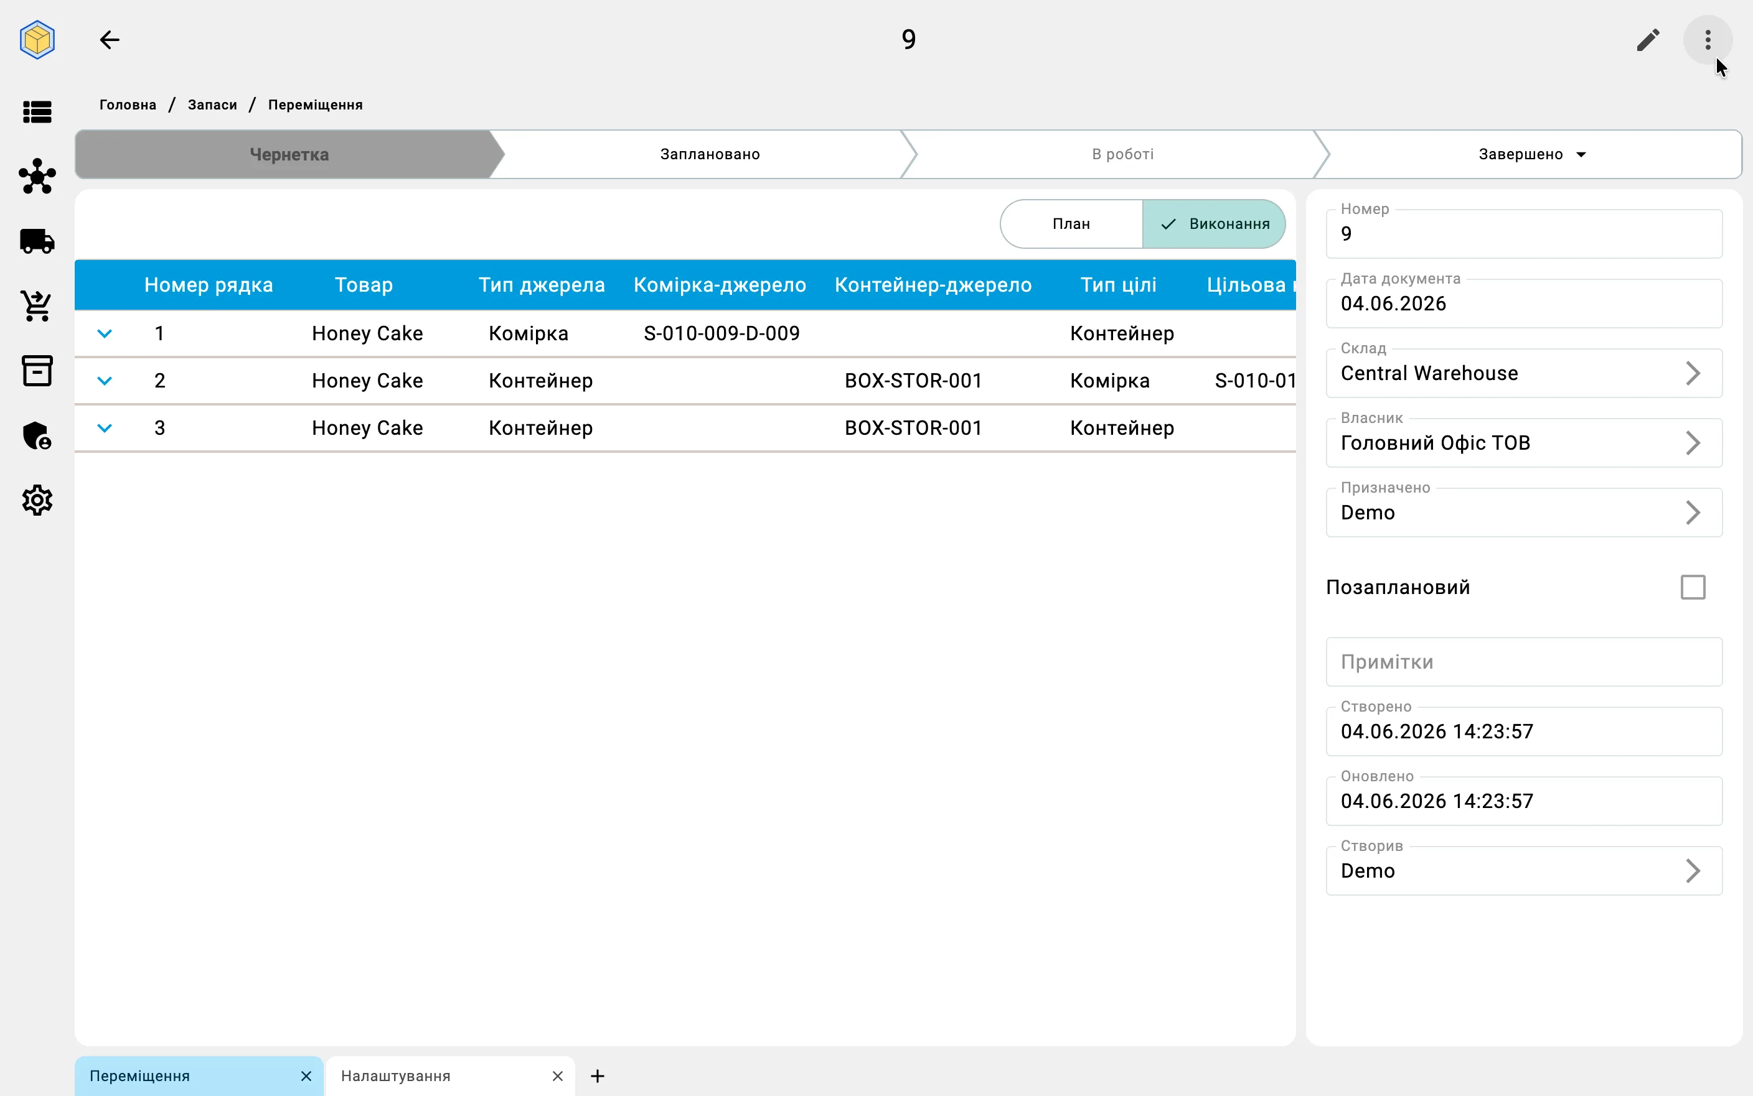Screen dimensions: 1753x1096
Task: Add a new tab with plus button
Action: pyautogui.click(x=597, y=1075)
